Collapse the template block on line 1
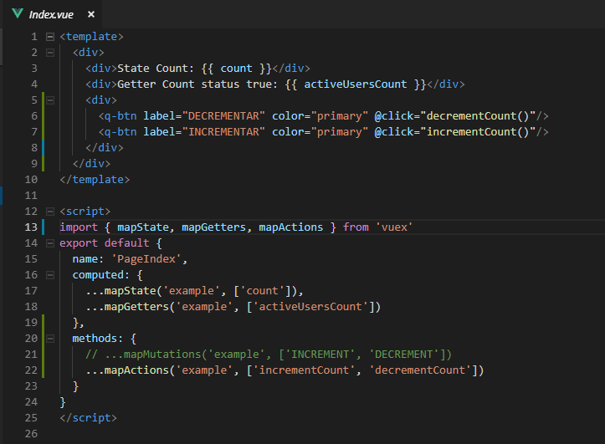605x444 pixels. tap(51, 37)
